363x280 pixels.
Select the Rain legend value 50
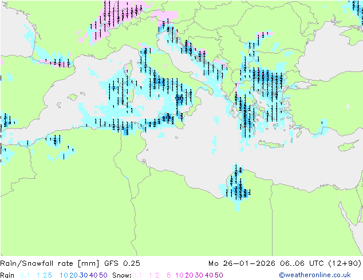[x=103, y=275]
